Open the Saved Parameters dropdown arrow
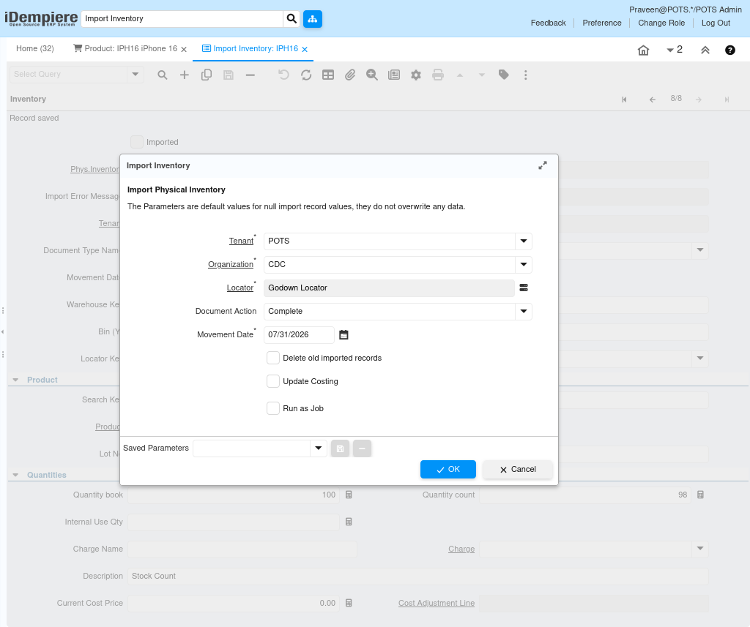The height and width of the screenshot is (627, 750). (x=319, y=448)
